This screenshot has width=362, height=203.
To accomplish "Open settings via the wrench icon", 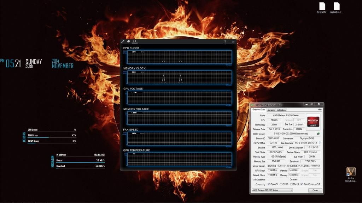I will (123, 42).
